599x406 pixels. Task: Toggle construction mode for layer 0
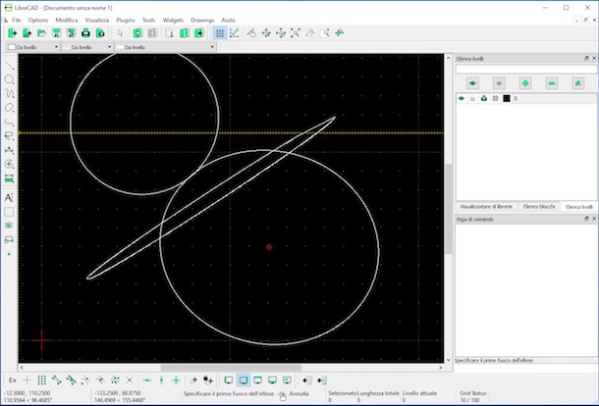click(x=495, y=99)
